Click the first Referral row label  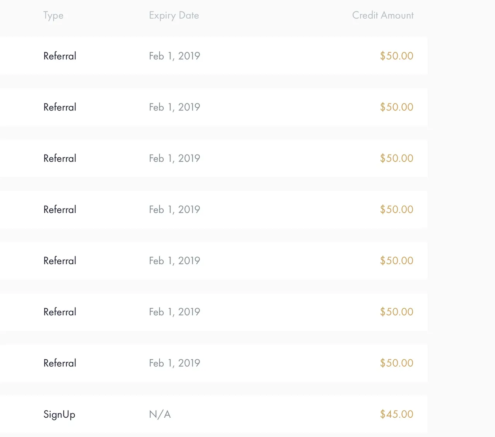click(x=60, y=56)
